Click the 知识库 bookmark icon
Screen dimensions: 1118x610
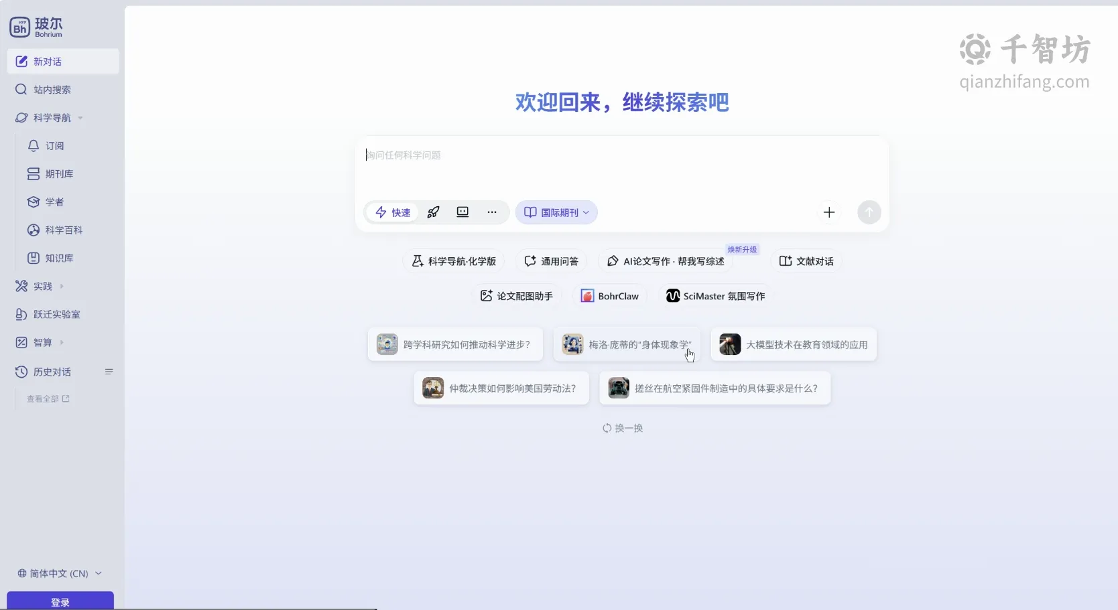(34, 258)
